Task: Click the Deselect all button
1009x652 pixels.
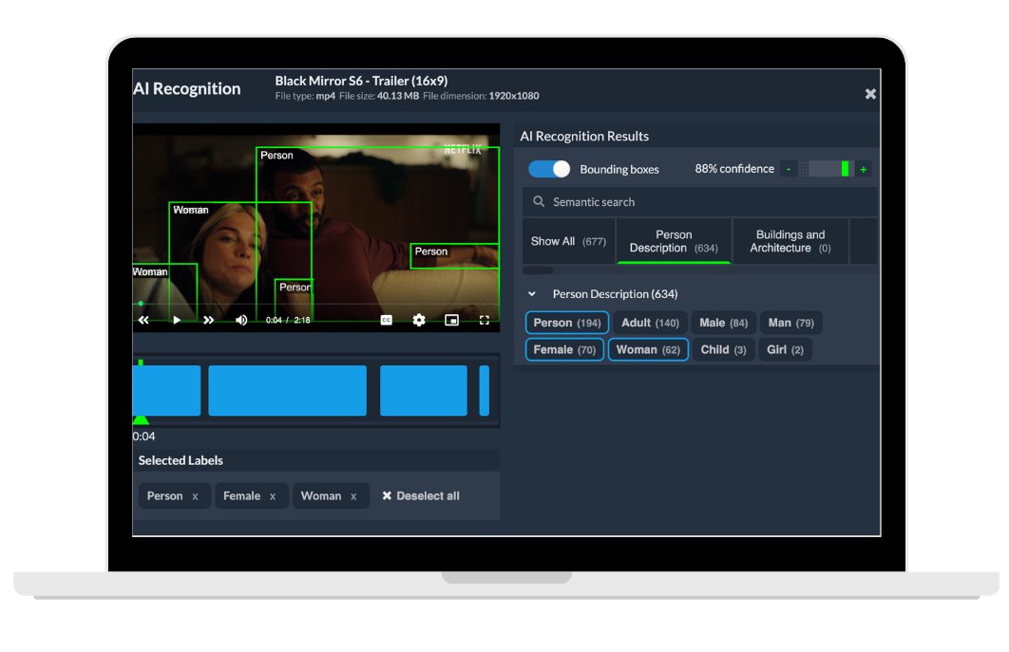Action: coord(421,495)
